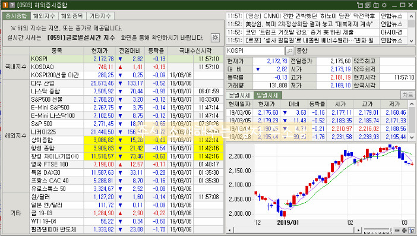
Task: Click the 차트 button
Action: point(407,95)
